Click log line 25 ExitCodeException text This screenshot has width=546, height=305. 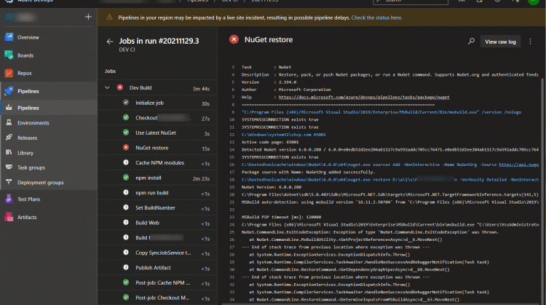click(370, 232)
